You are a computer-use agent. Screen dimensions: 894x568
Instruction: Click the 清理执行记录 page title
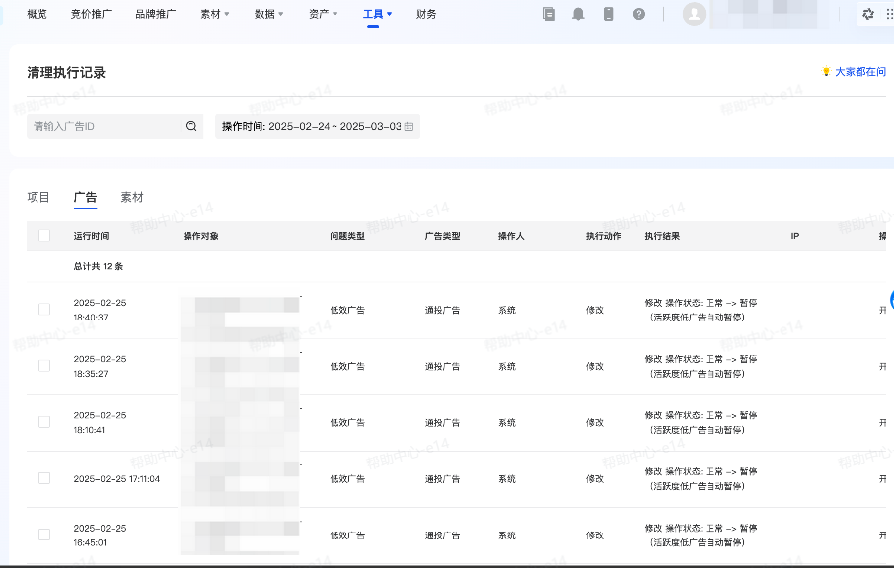[x=66, y=73]
